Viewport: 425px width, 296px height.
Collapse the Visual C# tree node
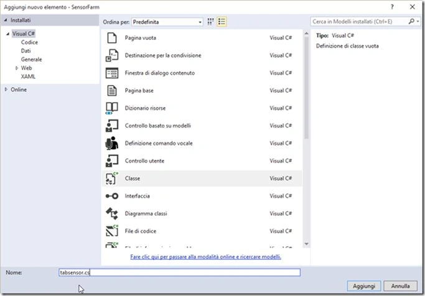coord(8,34)
